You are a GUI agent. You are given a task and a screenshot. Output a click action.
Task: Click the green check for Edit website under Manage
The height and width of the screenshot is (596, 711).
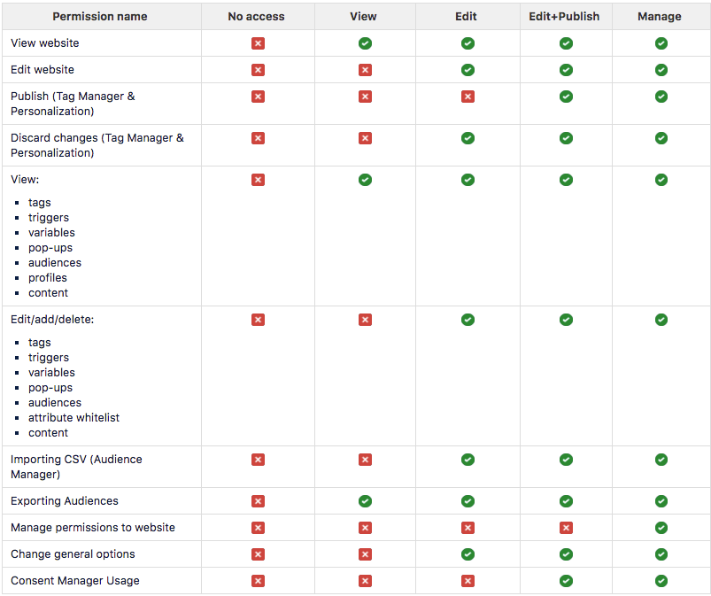661,70
